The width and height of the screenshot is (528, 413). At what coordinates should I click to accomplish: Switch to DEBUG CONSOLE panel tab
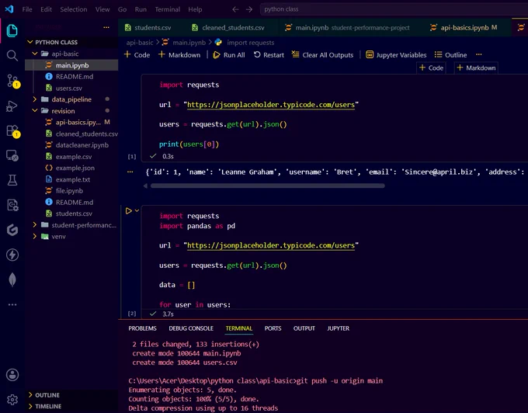coord(191,328)
